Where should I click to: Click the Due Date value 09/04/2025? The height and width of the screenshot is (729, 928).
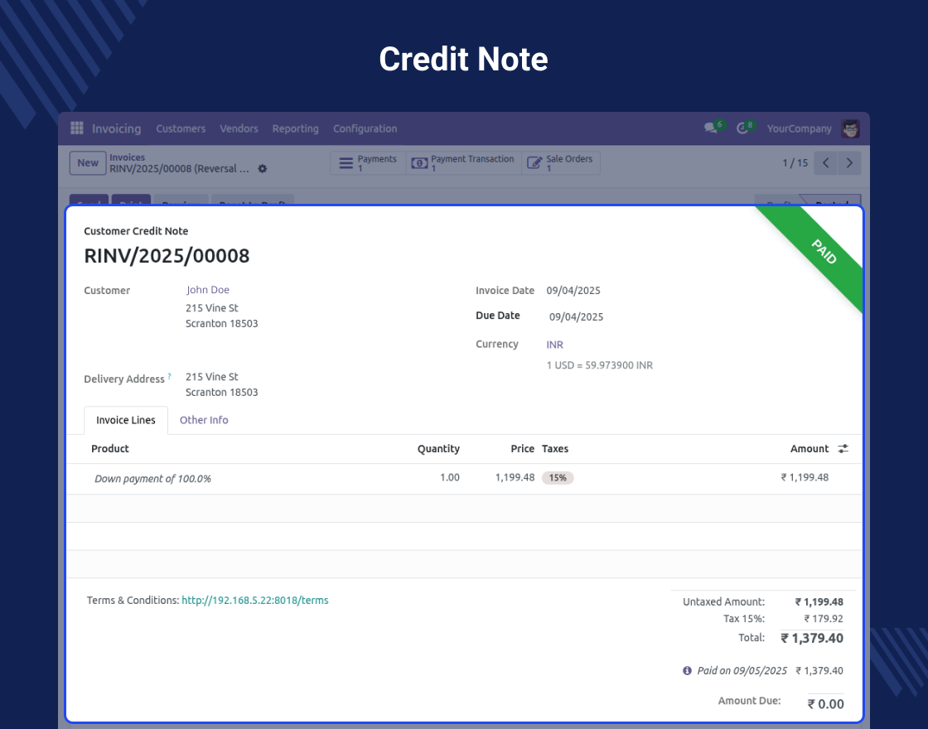tap(576, 316)
